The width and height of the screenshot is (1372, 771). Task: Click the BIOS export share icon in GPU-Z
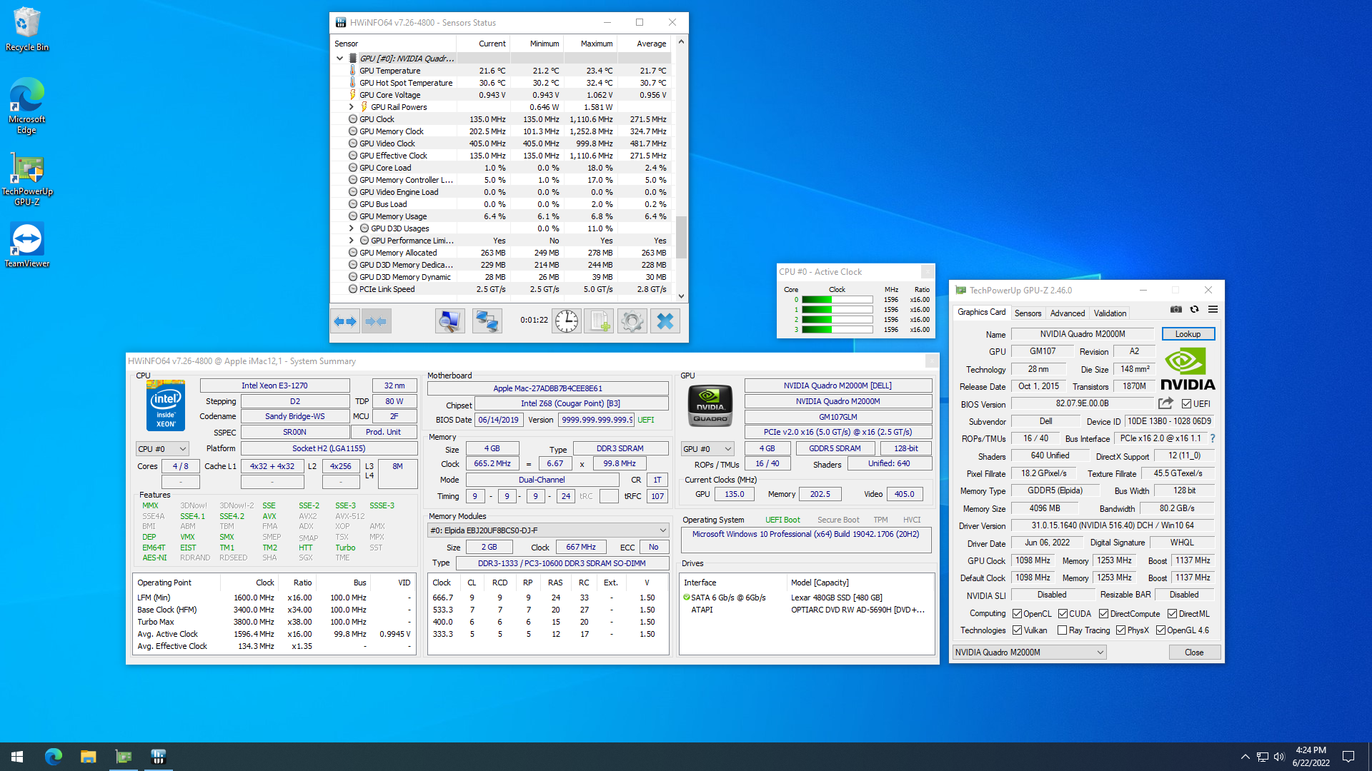(x=1165, y=403)
